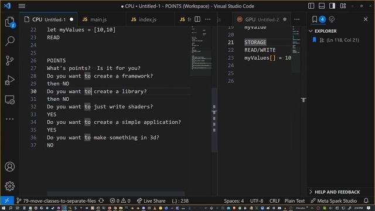Open Meta Spark Studio status item

pos(333,200)
